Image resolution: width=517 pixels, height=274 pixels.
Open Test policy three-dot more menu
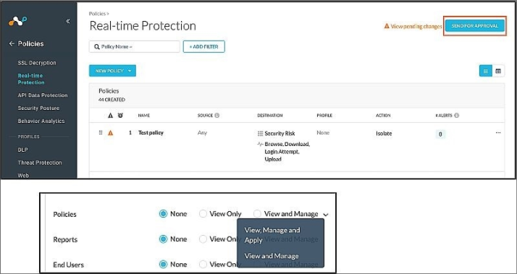point(498,133)
